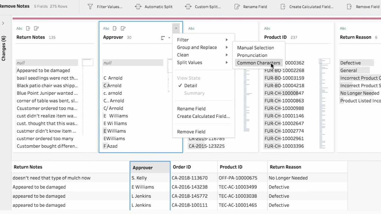Click the Remove Field toolbar icon

[349, 7]
